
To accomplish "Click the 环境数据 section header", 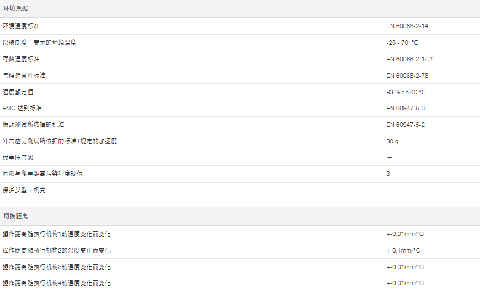I will pos(15,9).
